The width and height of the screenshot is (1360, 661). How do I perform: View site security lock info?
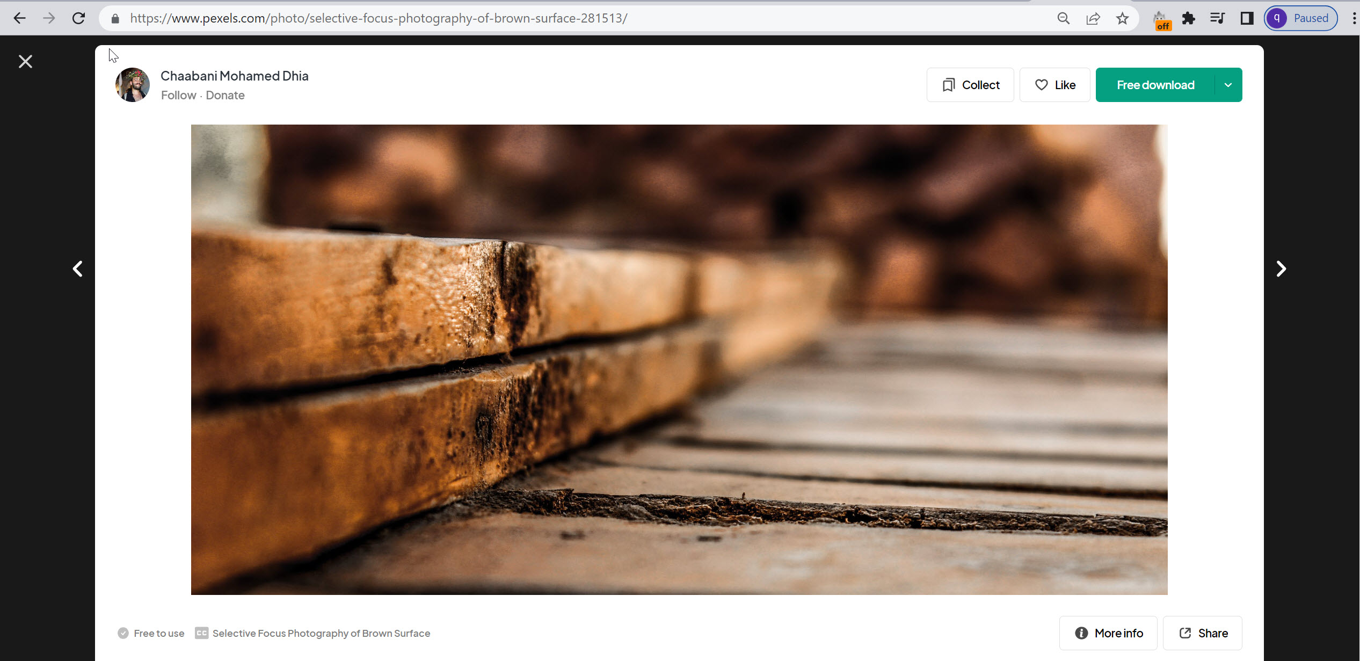tap(115, 19)
